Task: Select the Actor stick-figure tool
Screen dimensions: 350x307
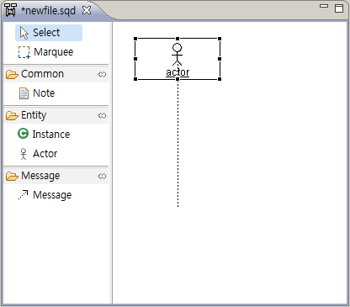Action: (38, 154)
